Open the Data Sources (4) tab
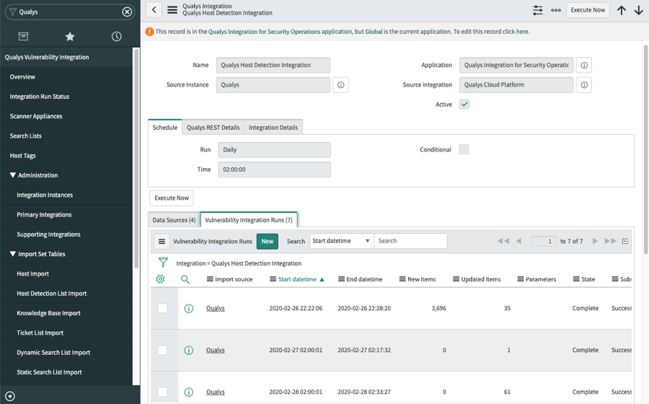649x404 pixels. (x=174, y=220)
